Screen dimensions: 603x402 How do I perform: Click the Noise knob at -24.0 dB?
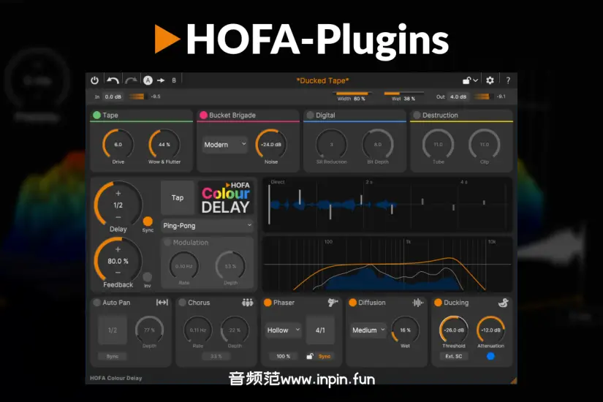pyautogui.click(x=271, y=144)
